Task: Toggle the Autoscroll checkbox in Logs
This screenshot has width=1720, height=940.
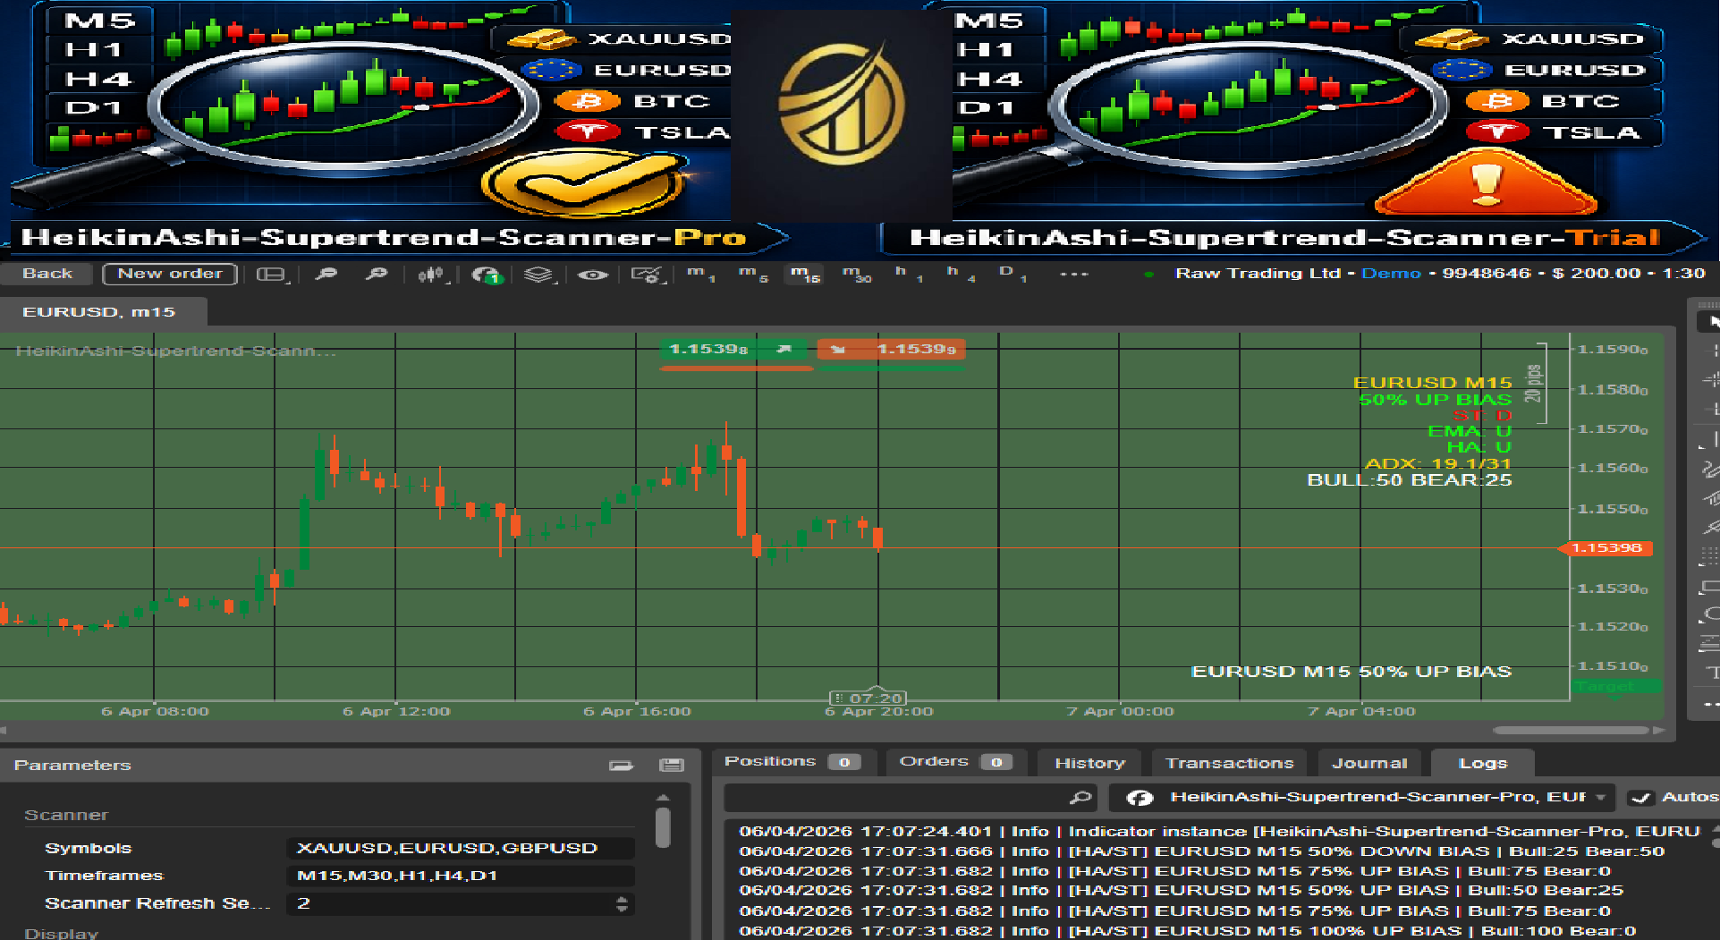Action: tap(1640, 797)
